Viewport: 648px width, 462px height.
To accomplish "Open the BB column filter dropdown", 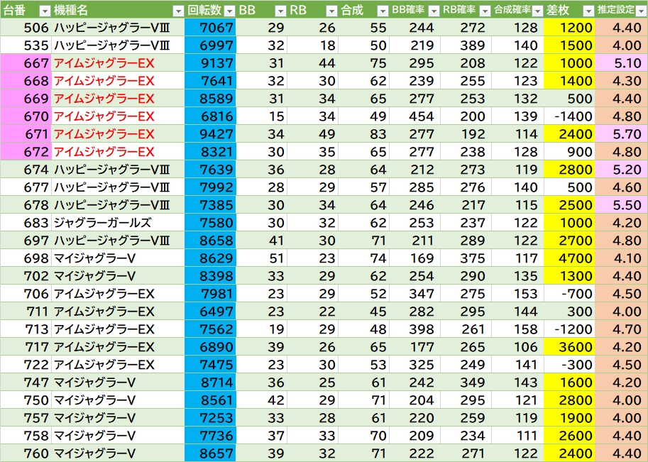I will pyautogui.click(x=280, y=11).
